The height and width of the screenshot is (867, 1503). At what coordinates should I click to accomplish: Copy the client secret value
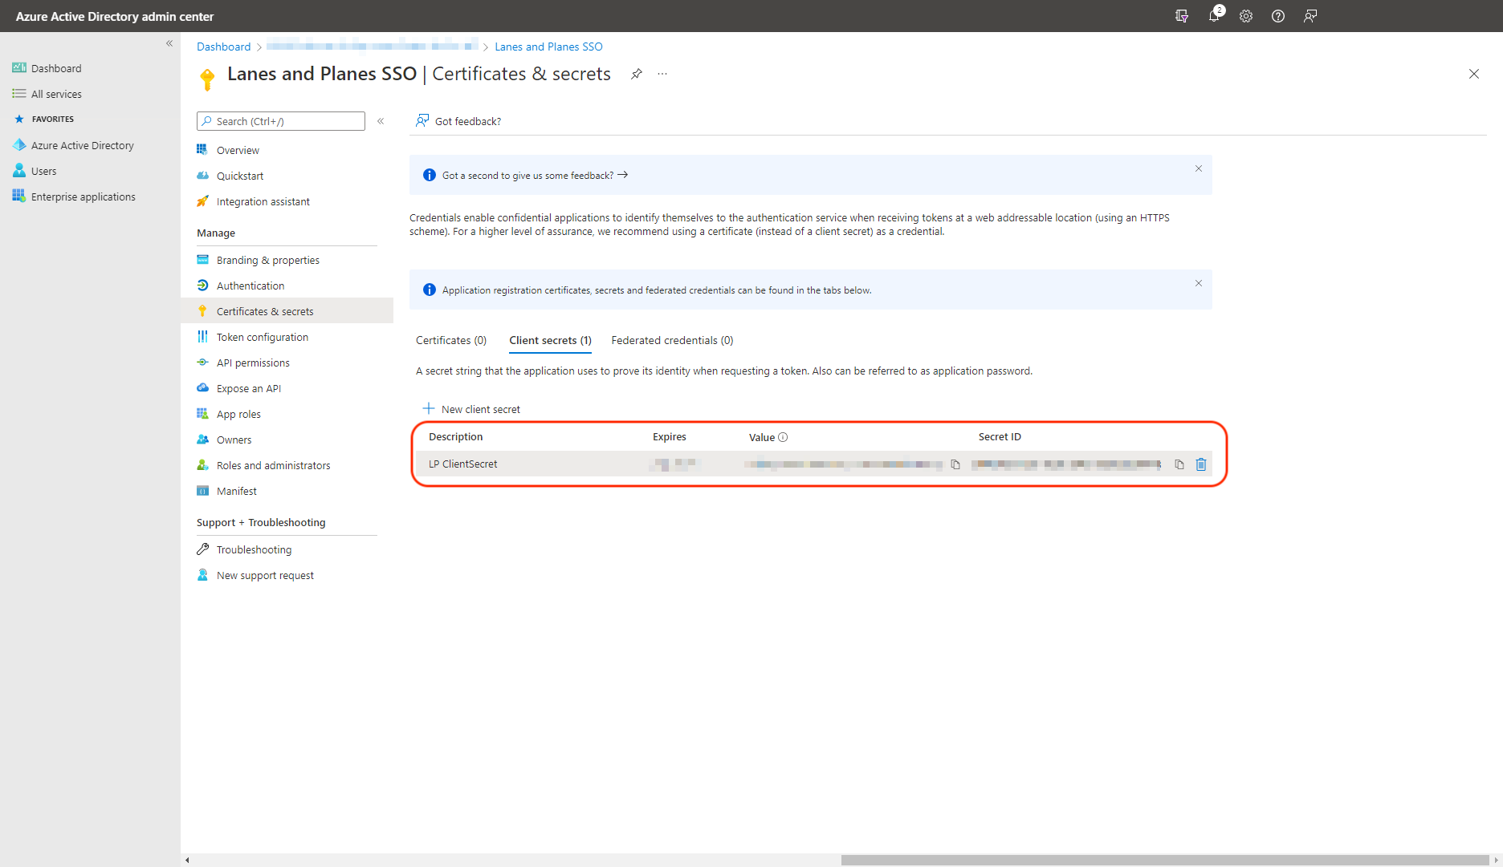tap(955, 464)
